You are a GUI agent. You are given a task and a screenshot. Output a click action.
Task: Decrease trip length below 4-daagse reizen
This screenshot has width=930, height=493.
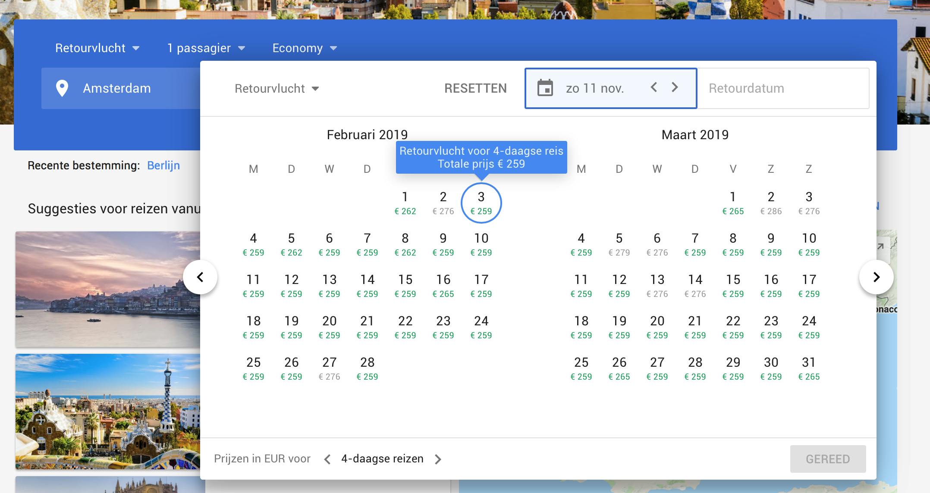[327, 459]
